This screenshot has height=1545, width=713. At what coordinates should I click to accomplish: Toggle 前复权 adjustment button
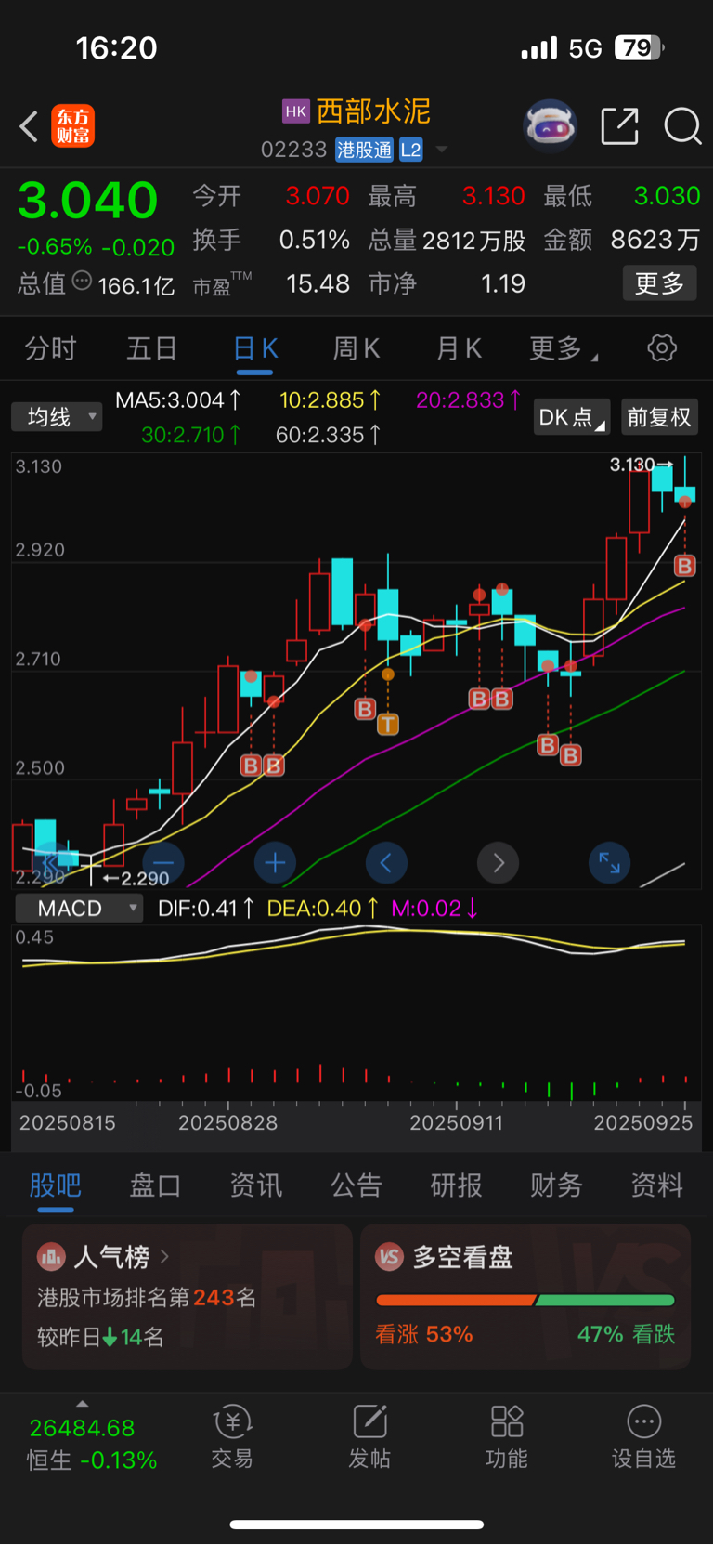(x=659, y=417)
